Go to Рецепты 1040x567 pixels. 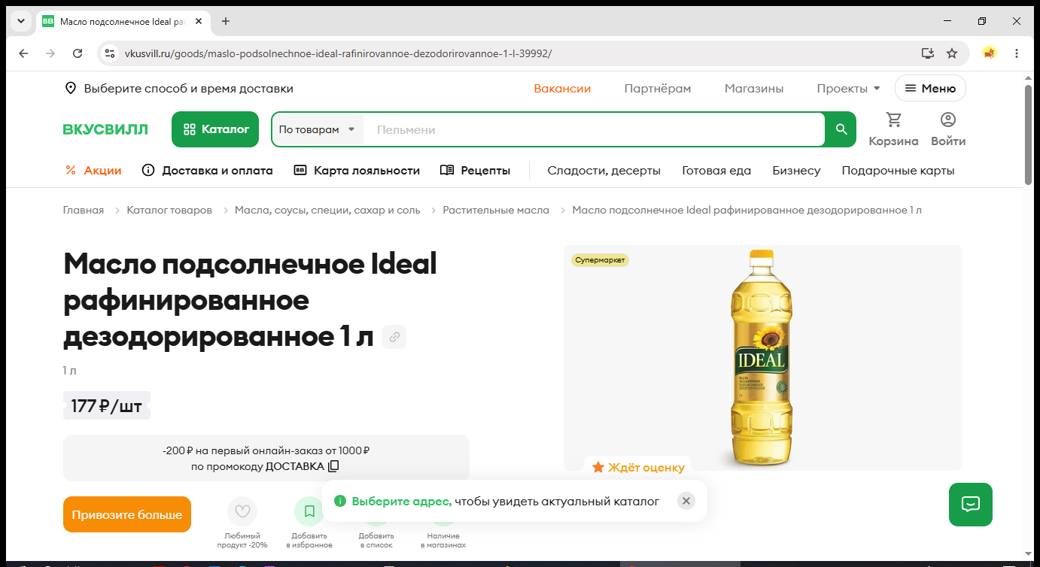tap(475, 171)
